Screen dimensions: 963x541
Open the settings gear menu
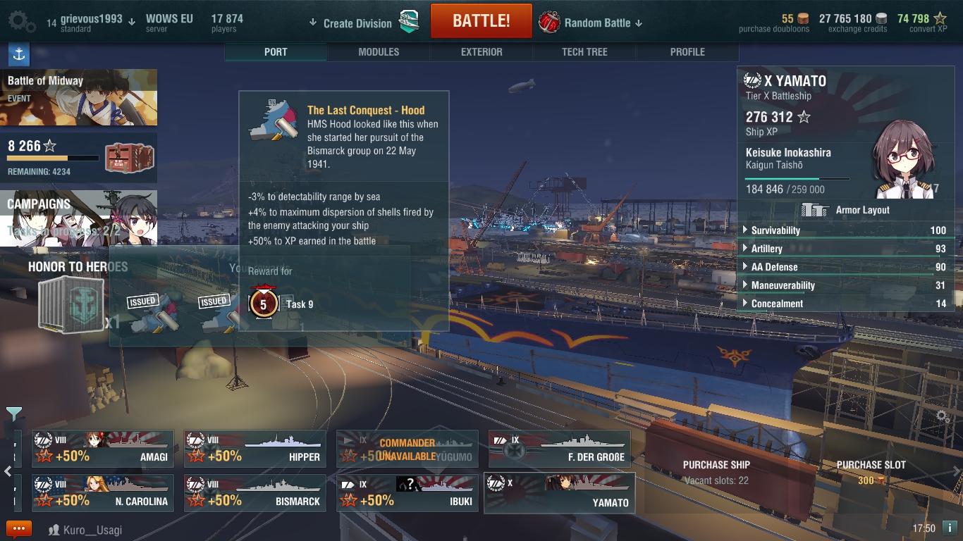click(x=21, y=22)
